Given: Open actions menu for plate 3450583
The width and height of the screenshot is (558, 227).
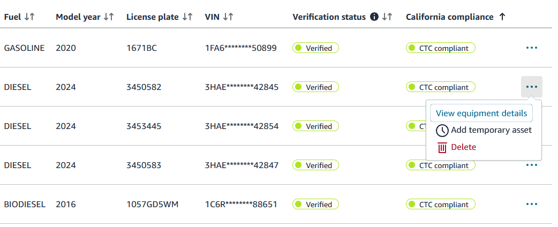Looking at the screenshot, I should pyautogui.click(x=531, y=165).
